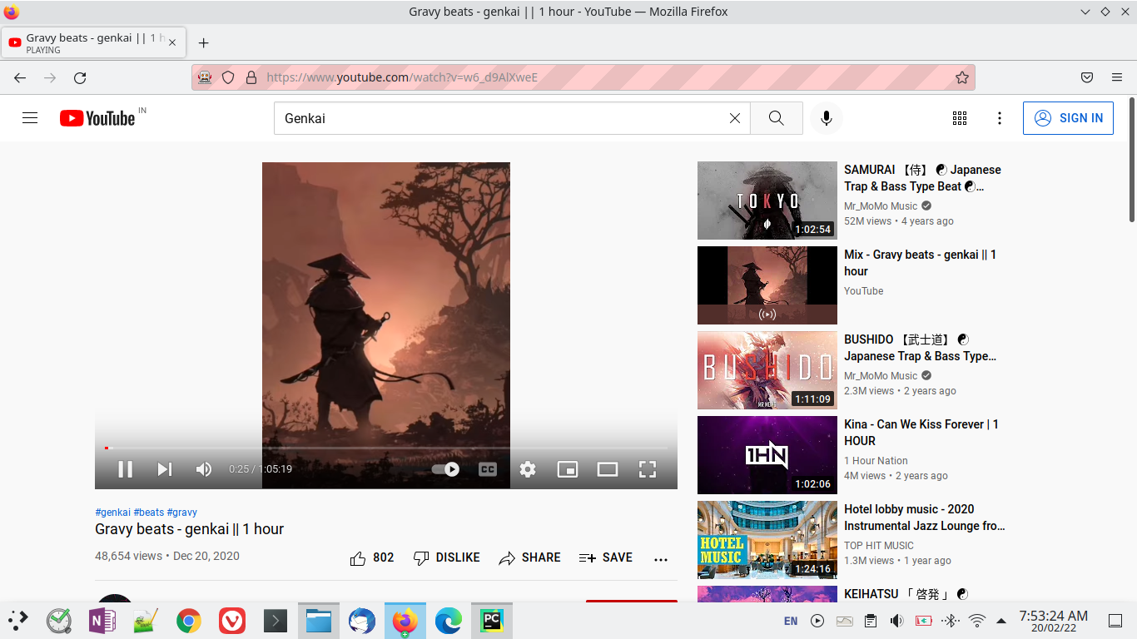Open more actions ellipsis below video
This screenshot has height=639, width=1137.
(661, 559)
